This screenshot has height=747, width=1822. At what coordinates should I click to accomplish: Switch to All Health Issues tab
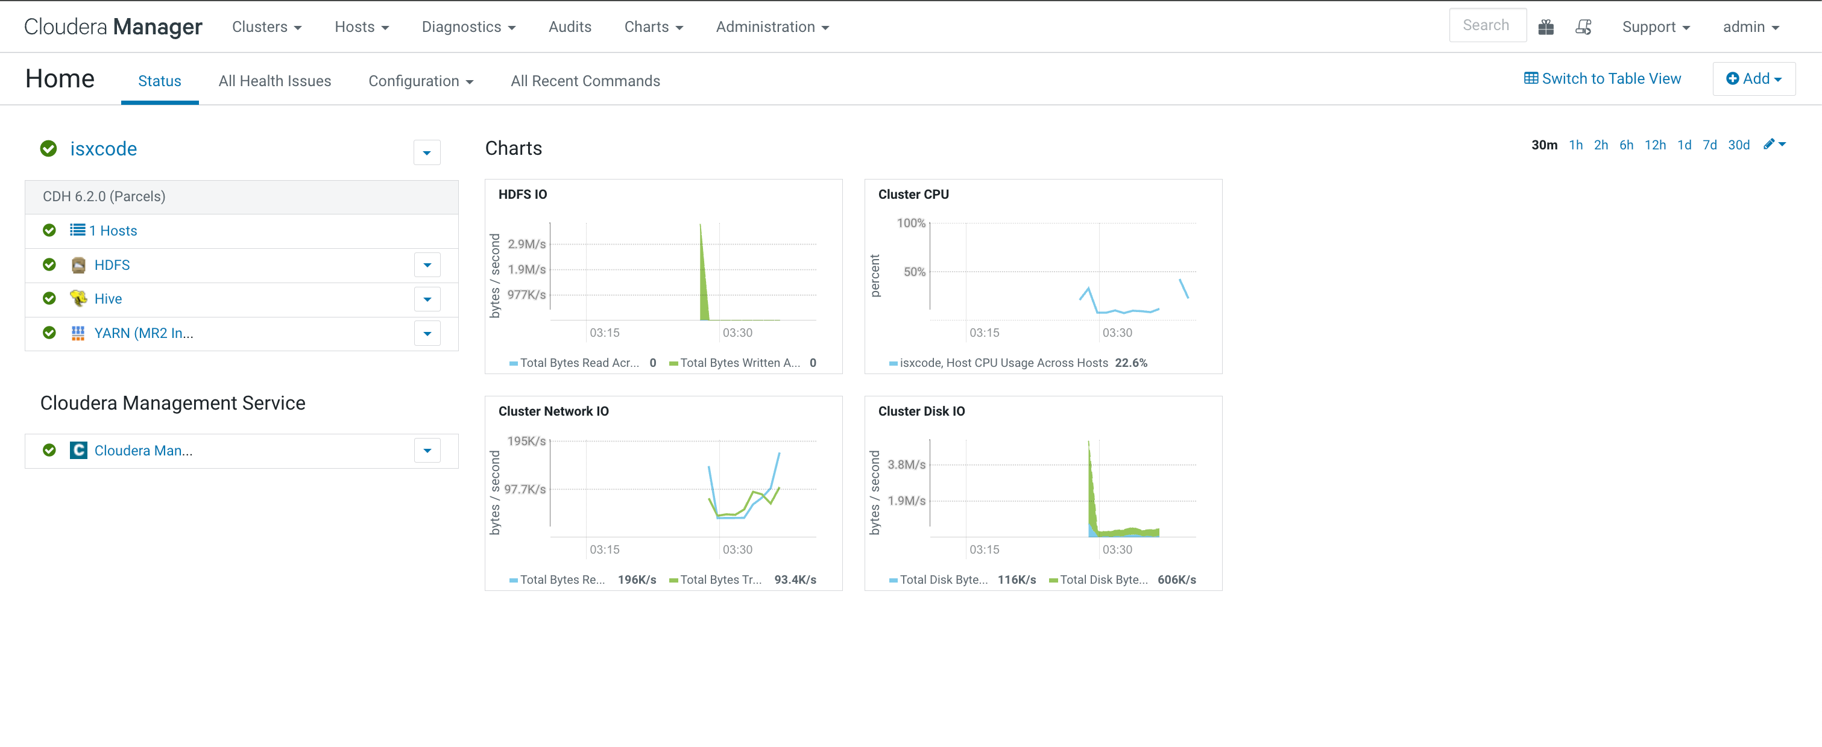point(274,81)
